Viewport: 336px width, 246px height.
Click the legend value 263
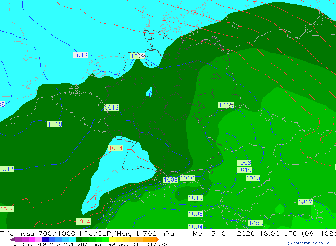pos(28,244)
